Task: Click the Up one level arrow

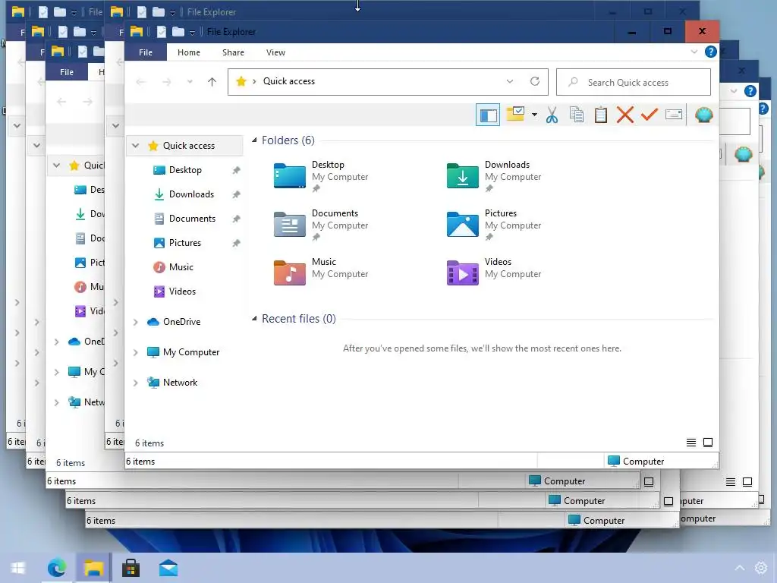Action: (x=212, y=82)
